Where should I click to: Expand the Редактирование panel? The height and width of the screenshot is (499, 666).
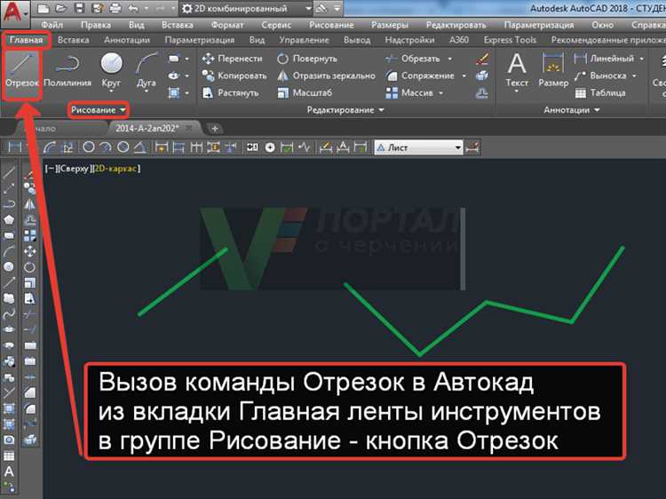[345, 110]
